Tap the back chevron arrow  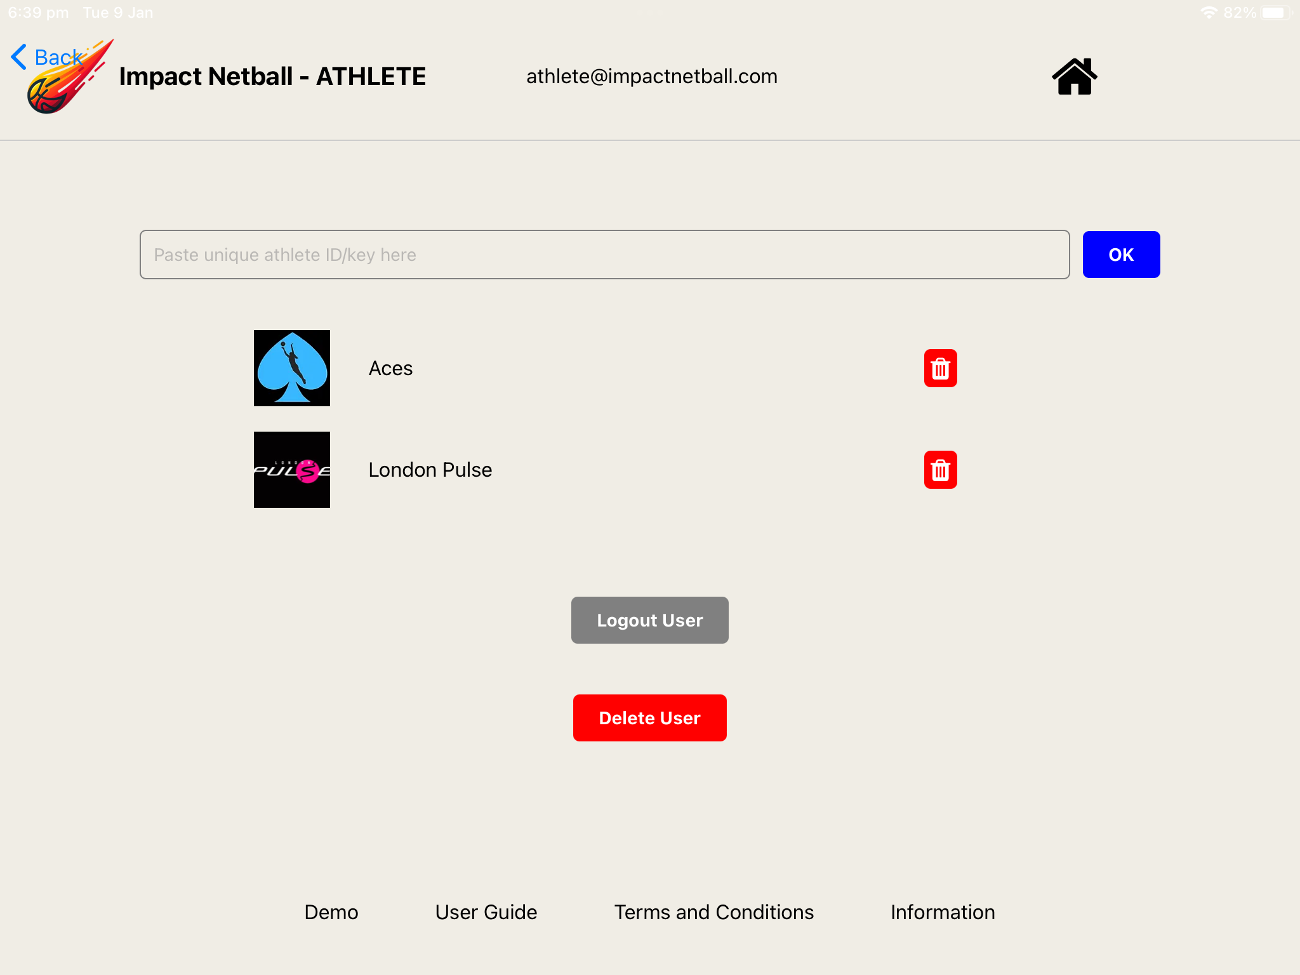(x=19, y=57)
